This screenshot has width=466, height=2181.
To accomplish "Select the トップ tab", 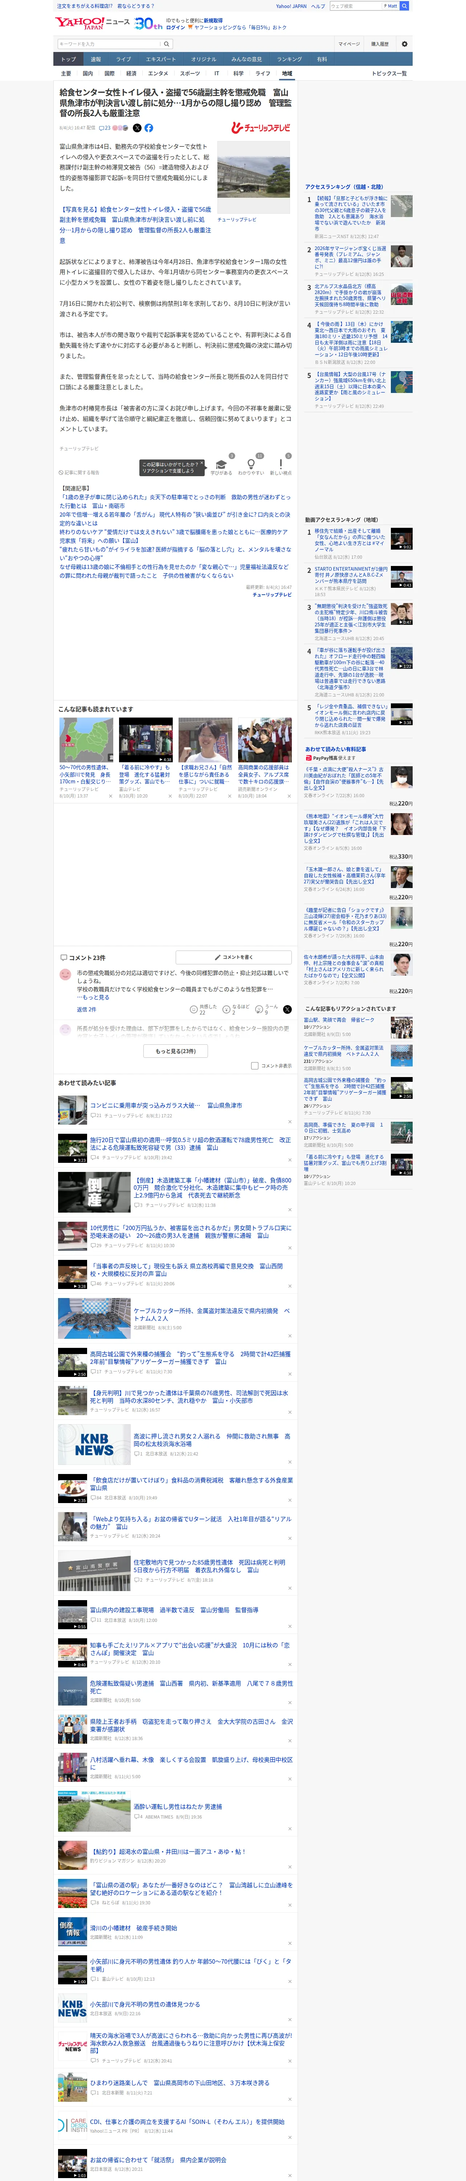I will tap(69, 59).
